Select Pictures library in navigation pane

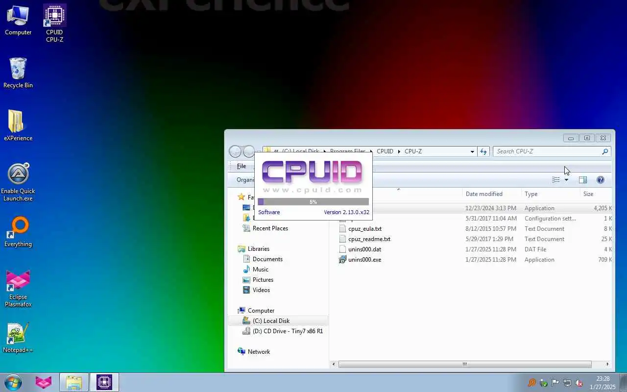(x=263, y=280)
